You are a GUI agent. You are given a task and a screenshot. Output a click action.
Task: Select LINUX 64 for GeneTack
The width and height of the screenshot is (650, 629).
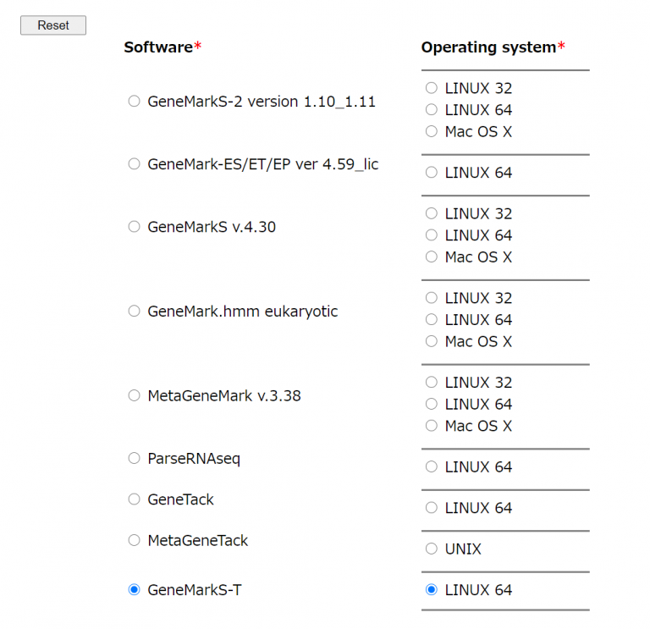(x=432, y=508)
